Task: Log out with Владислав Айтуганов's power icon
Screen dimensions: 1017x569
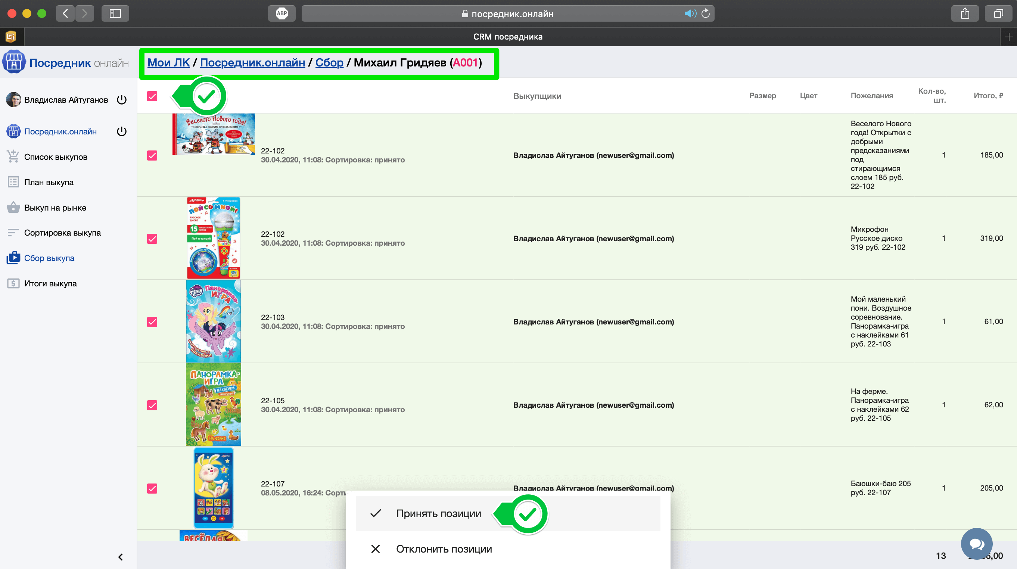Action: pyautogui.click(x=122, y=100)
